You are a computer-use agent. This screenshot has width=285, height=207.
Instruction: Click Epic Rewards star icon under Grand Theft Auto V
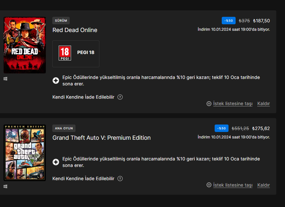[56, 162]
